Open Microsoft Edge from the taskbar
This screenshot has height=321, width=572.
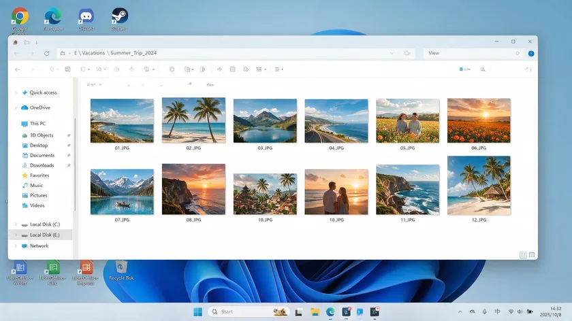point(330,312)
